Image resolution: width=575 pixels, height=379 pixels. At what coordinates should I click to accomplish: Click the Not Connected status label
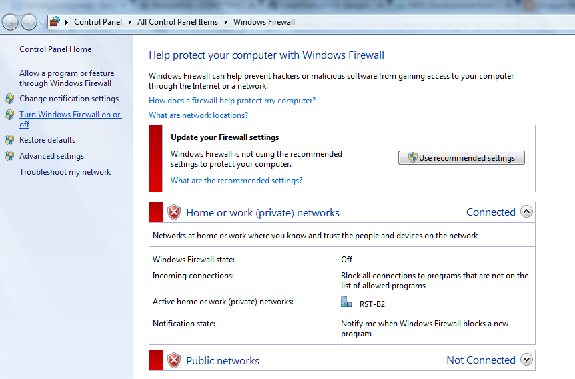tap(481, 360)
